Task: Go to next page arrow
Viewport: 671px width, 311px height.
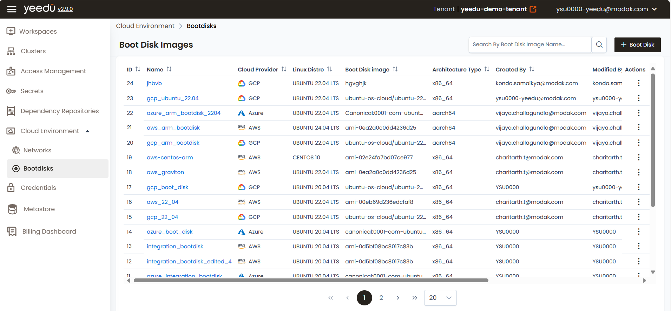Action: [x=398, y=298]
